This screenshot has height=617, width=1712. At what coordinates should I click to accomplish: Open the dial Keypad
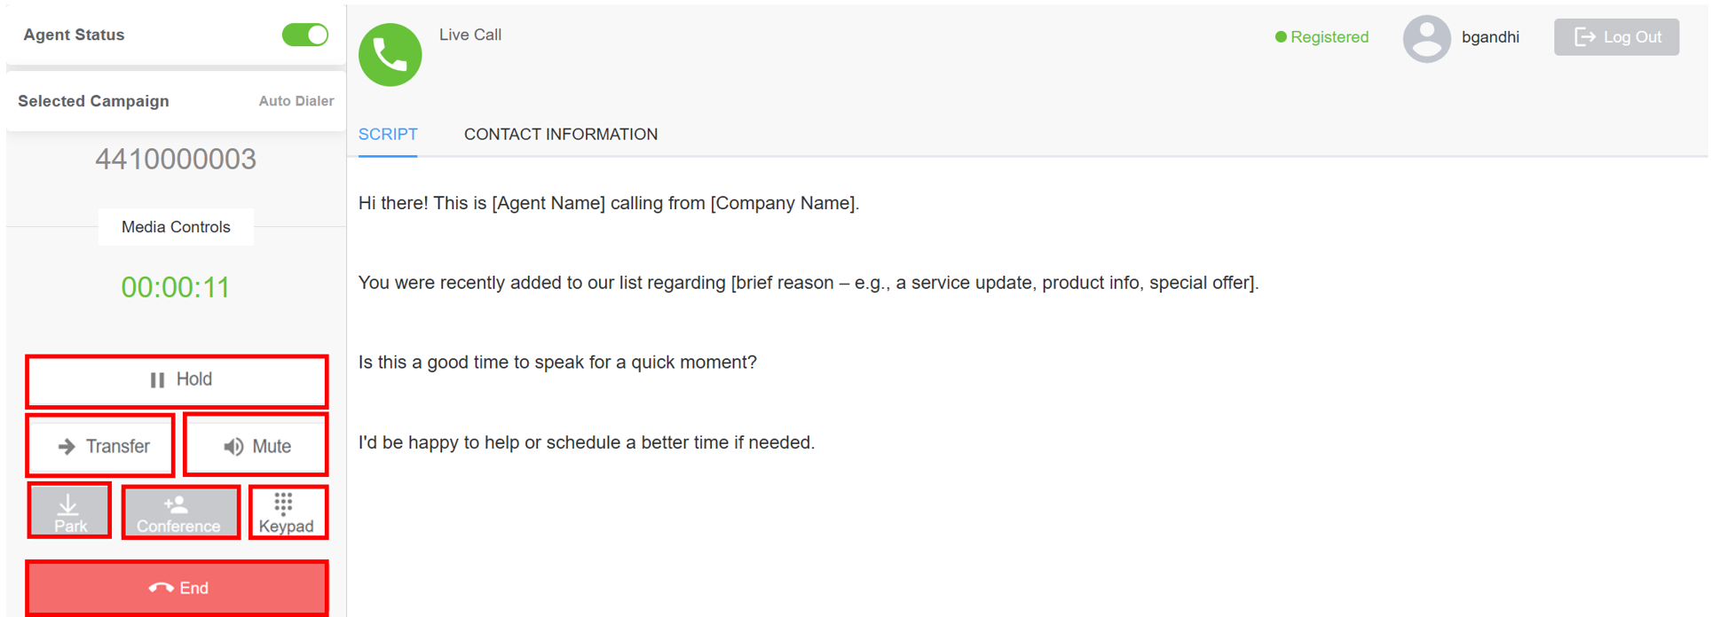coord(288,513)
